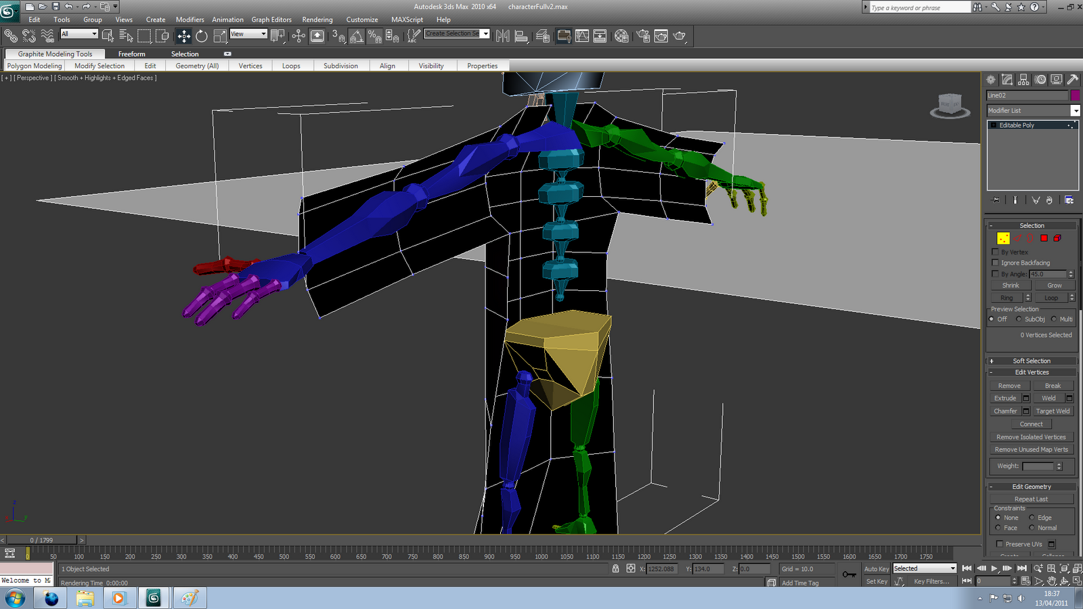The height and width of the screenshot is (609, 1083).
Task: Click the Key Filters button
Action: [931, 581]
